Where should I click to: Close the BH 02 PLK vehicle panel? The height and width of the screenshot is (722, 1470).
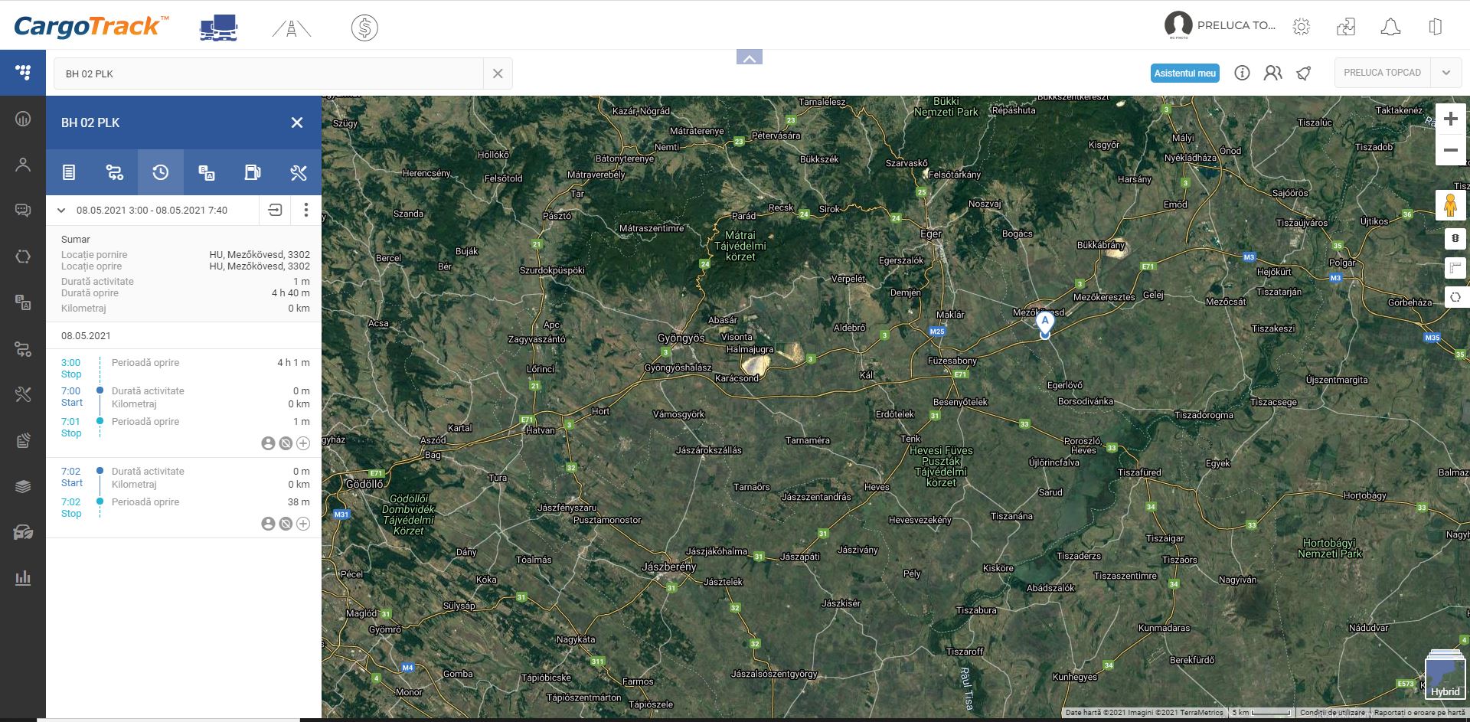pyautogui.click(x=297, y=123)
